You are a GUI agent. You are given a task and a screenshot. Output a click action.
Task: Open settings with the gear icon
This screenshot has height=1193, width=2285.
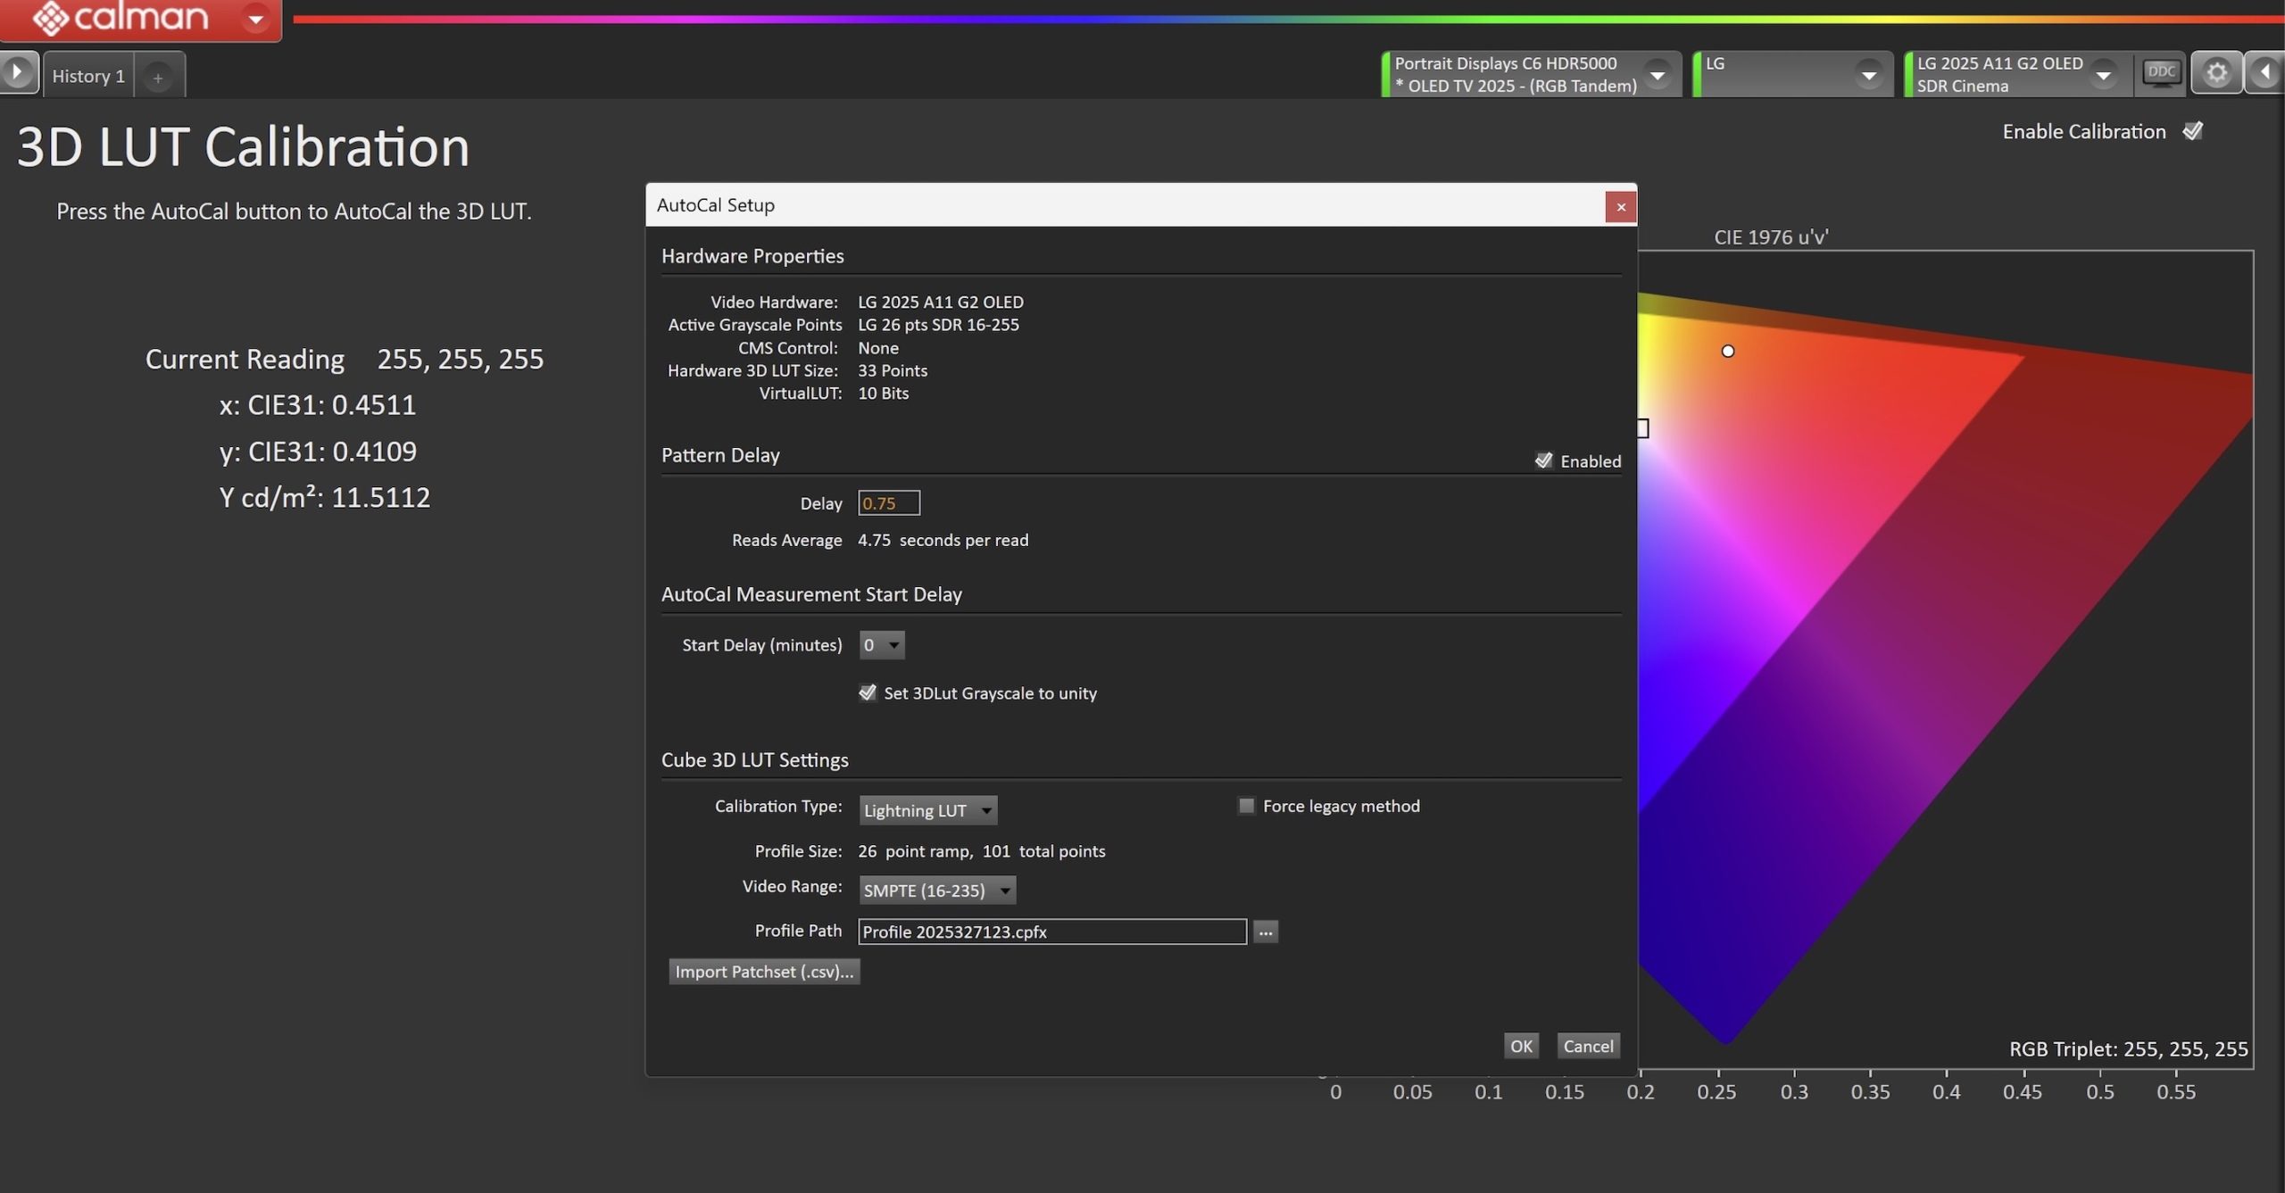(x=2216, y=72)
